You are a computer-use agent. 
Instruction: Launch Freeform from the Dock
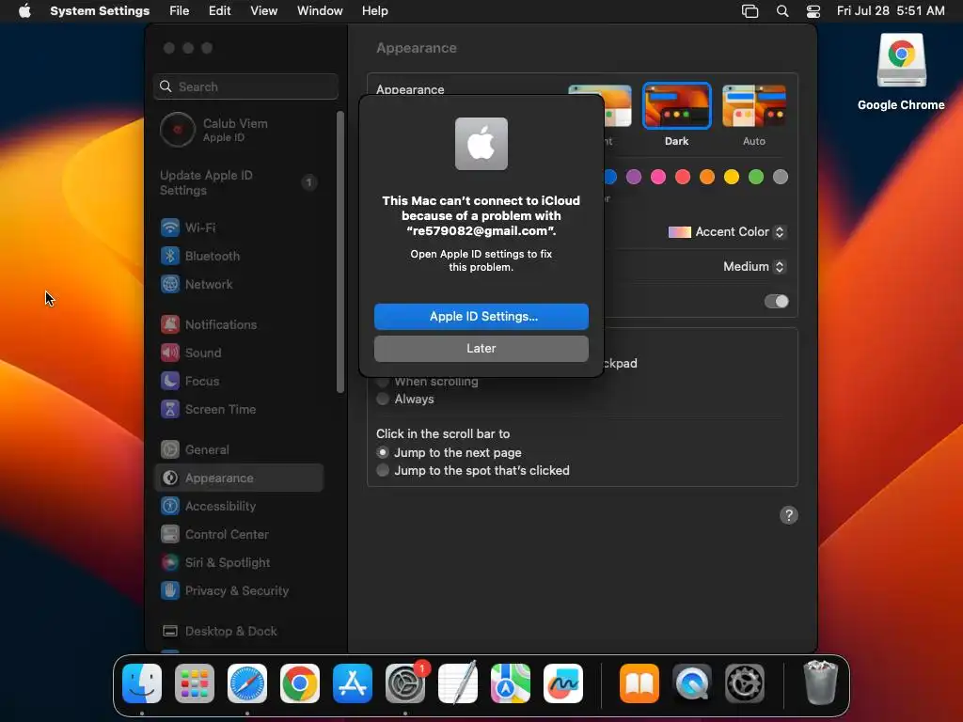[x=563, y=683]
